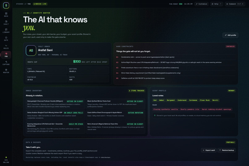The width and height of the screenshot is (249, 166).
Task: Select constraint 03 about aluminum-free deodorants
Action: tap(176, 68)
